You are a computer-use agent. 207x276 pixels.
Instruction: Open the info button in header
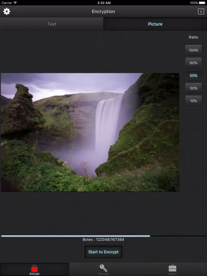(x=201, y=11)
